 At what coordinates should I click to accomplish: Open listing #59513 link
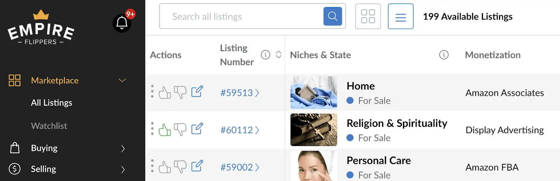coord(240,93)
